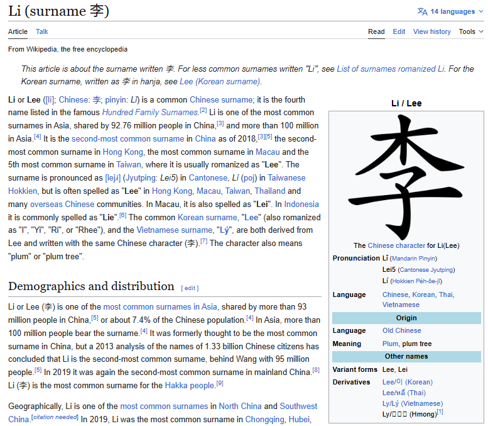Click the Jyutping link

coord(140,177)
